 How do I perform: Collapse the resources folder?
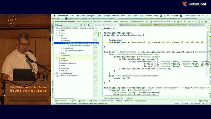(x=62, y=48)
